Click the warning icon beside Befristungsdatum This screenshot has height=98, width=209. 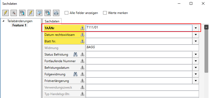pyautogui.click(x=82, y=68)
